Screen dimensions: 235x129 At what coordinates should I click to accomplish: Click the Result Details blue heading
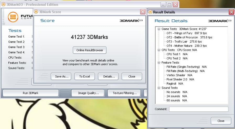(171, 21)
